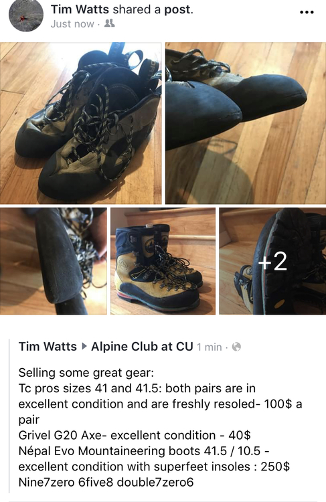The height and width of the screenshot is (502, 326).
Task: Tap the friends audience icon near Just now
Action: pos(110,23)
